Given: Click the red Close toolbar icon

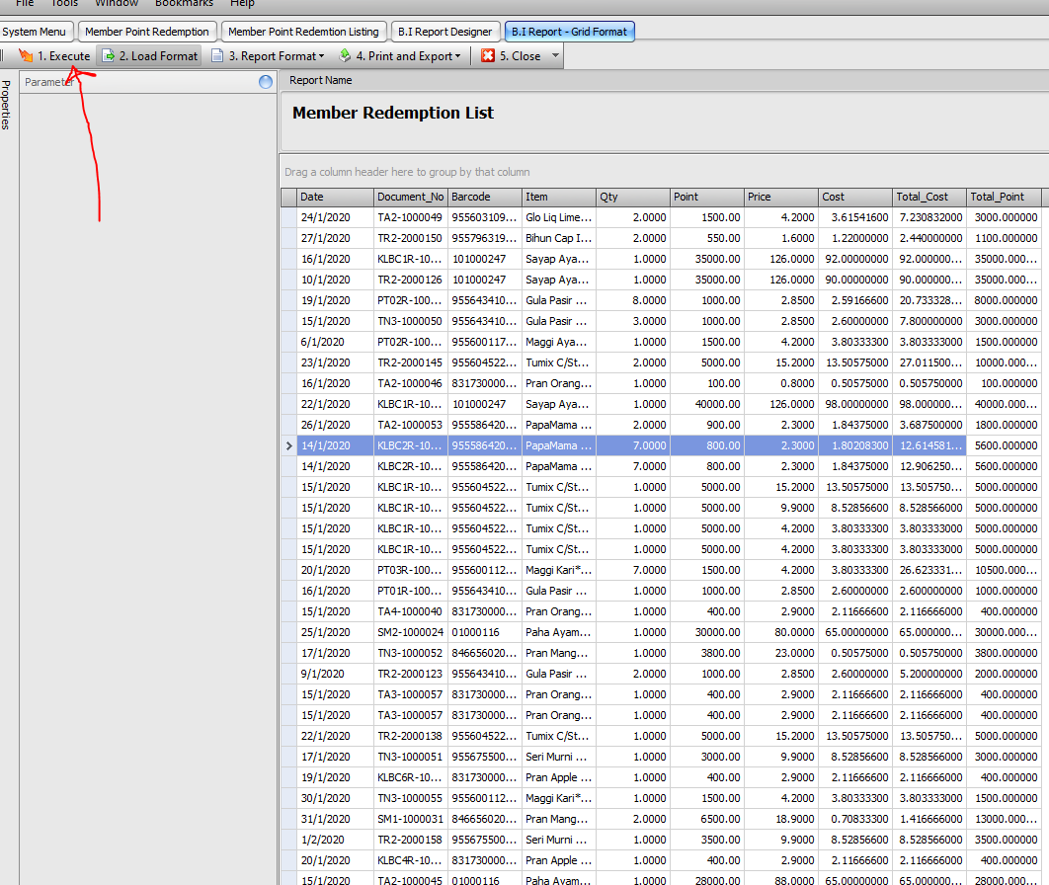Looking at the screenshot, I should (x=488, y=56).
